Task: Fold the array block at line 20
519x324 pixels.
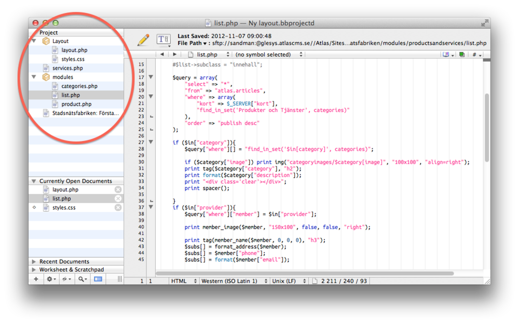Action: [151, 96]
